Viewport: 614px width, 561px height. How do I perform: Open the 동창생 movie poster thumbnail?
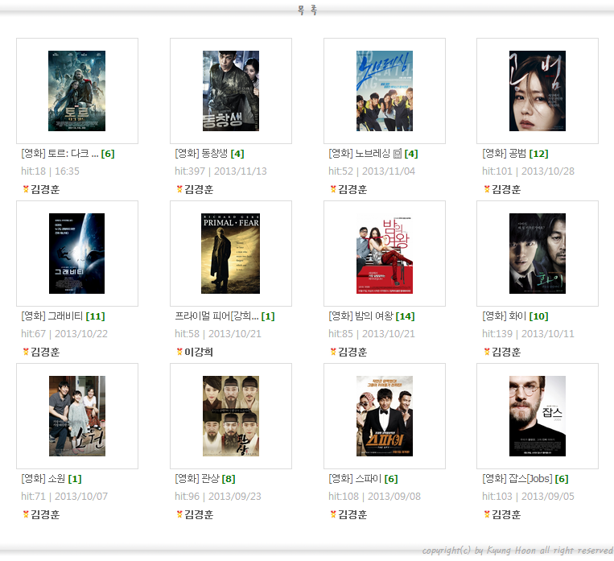click(231, 91)
